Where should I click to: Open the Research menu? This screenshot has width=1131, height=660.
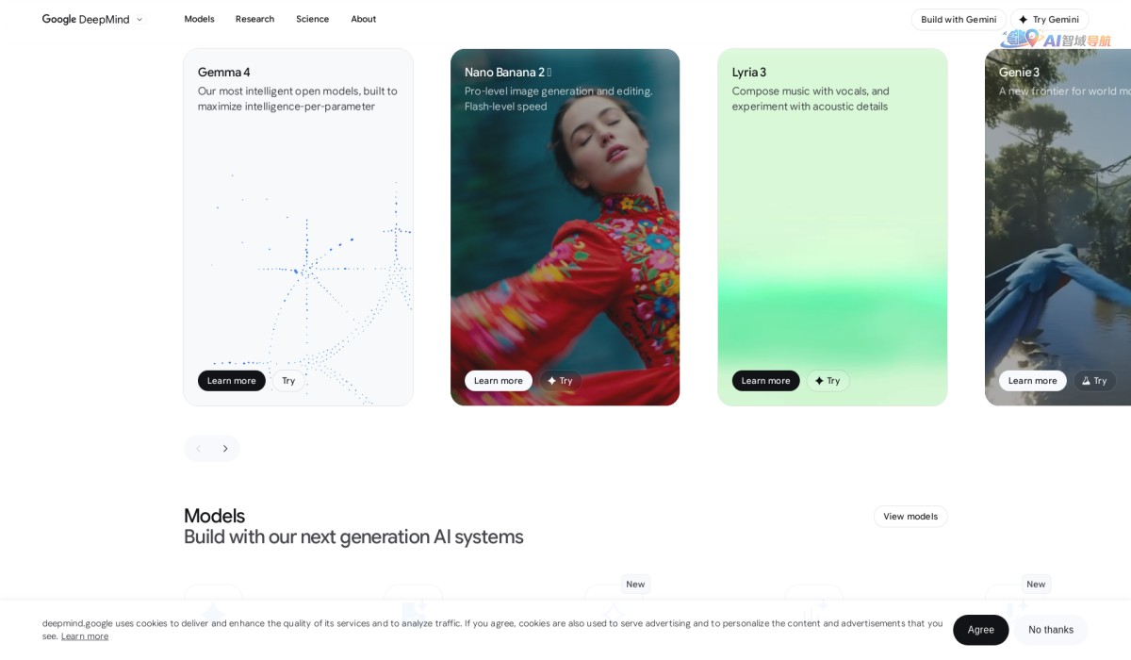(x=254, y=19)
